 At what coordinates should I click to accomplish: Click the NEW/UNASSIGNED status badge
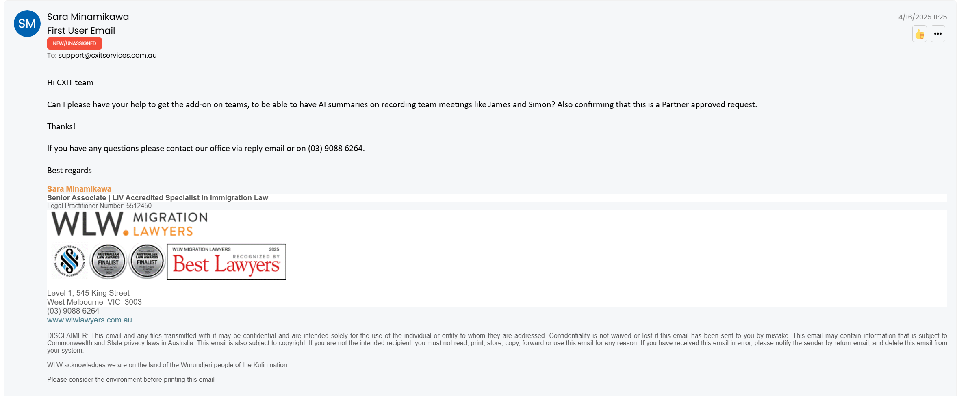(74, 43)
